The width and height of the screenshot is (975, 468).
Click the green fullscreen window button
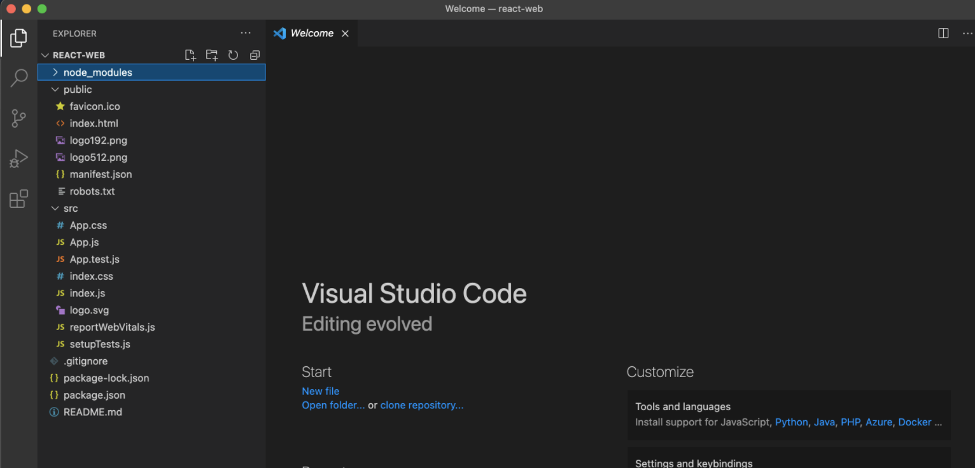(x=42, y=9)
